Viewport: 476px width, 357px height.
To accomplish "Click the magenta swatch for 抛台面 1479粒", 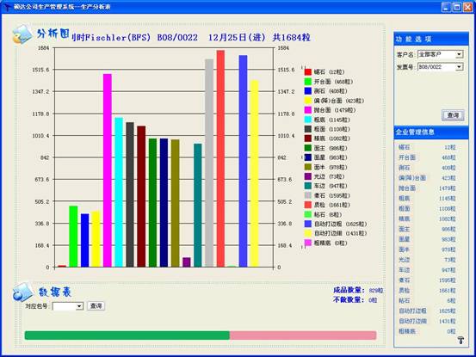I will click(308, 110).
